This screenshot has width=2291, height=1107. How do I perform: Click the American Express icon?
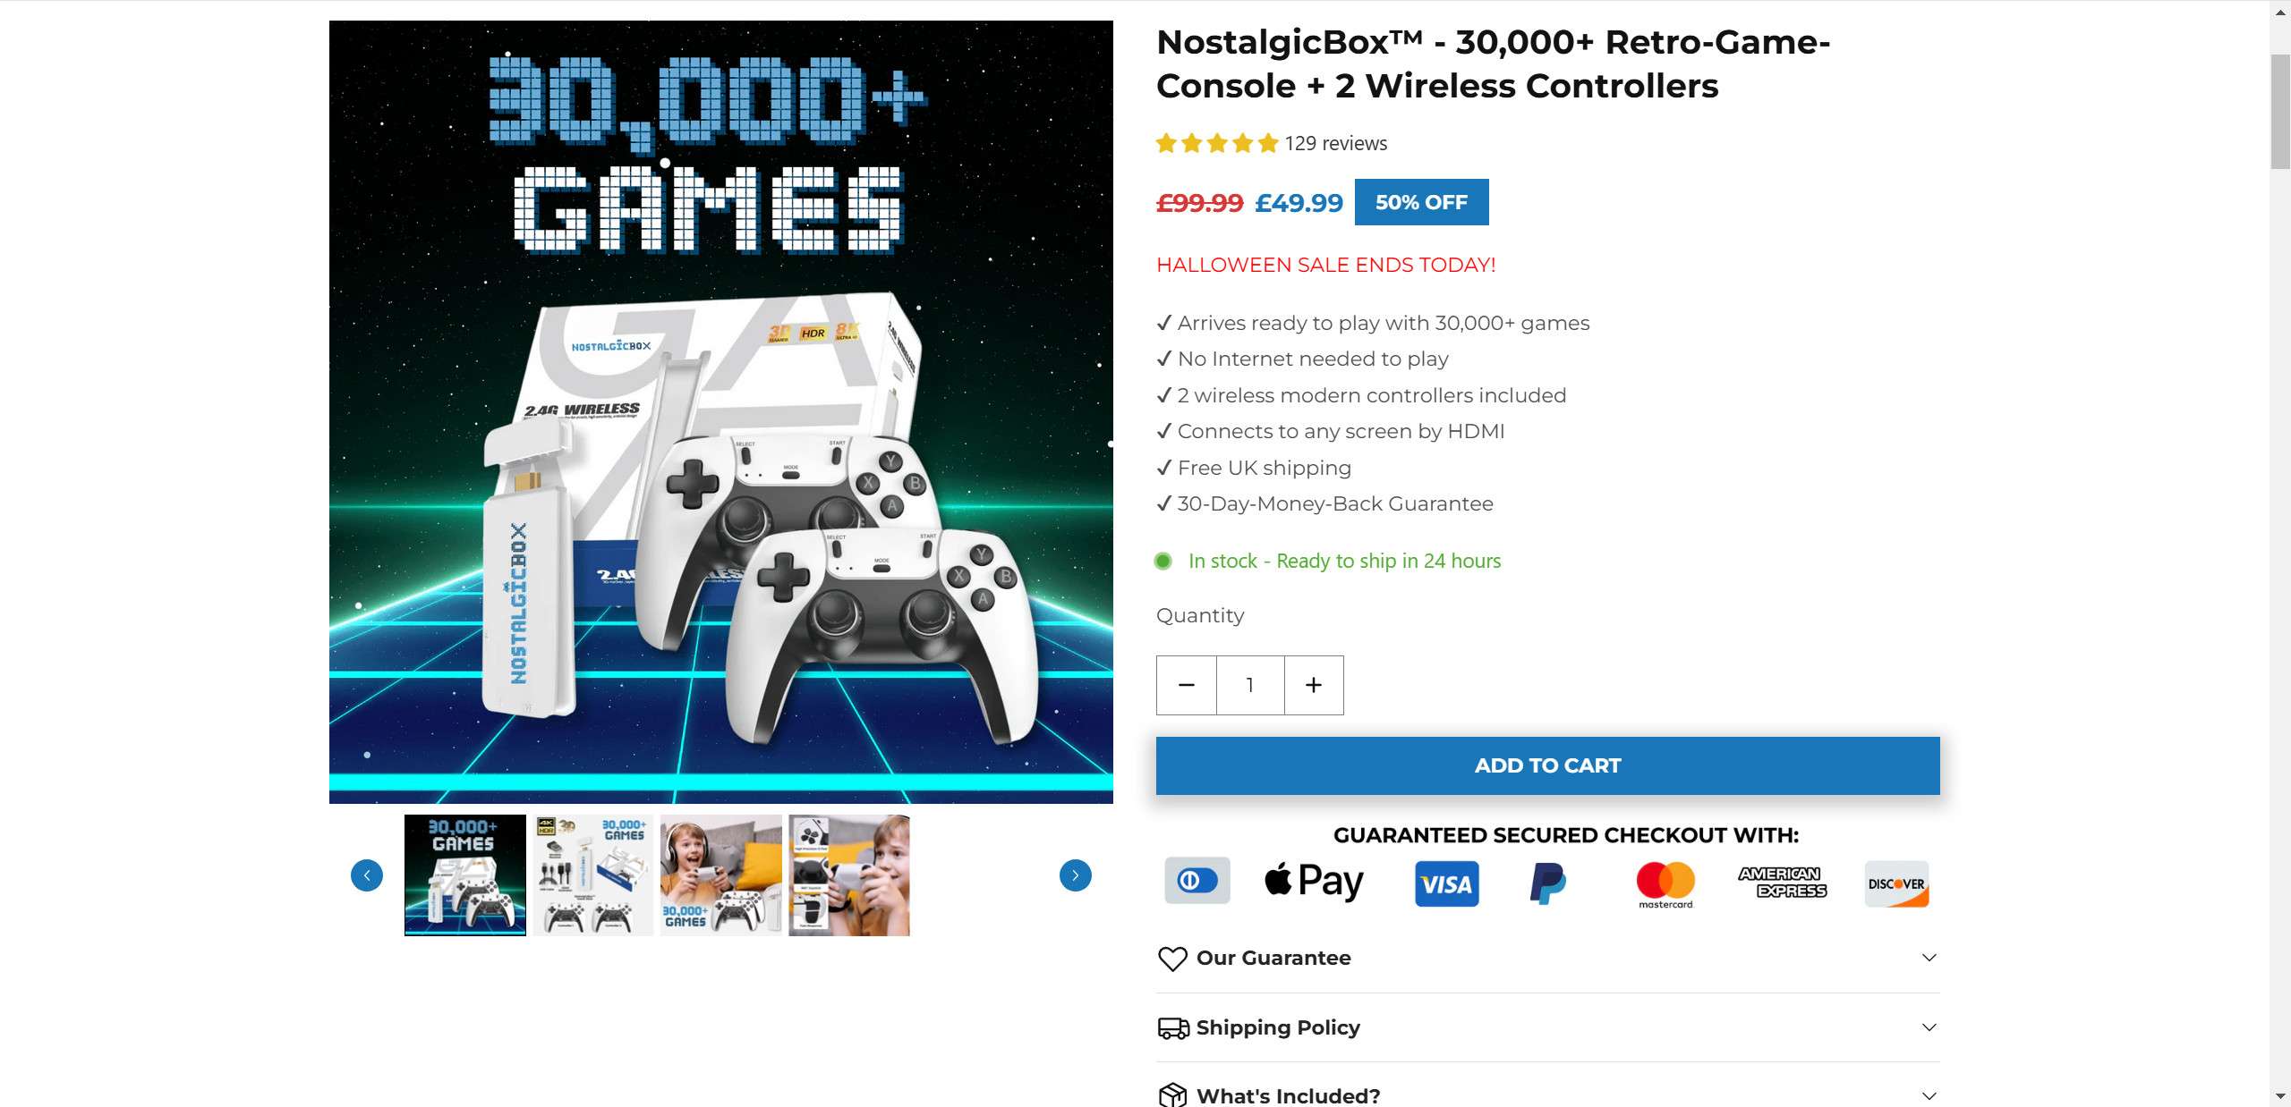tap(1782, 883)
